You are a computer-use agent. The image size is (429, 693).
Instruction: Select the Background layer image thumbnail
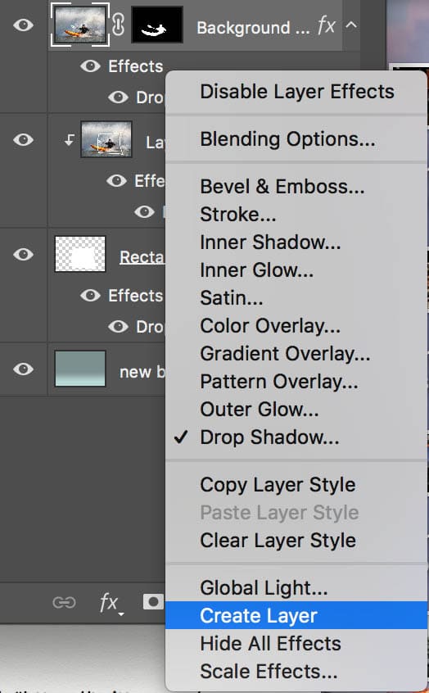(80, 25)
